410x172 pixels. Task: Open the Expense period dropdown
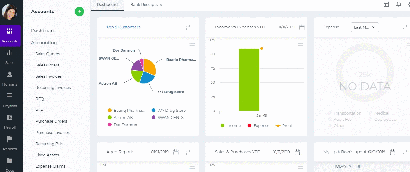[x=365, y=27]
